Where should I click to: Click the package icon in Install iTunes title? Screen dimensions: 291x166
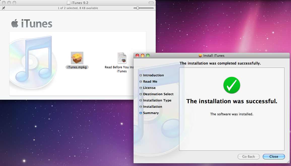pos(200,56)
